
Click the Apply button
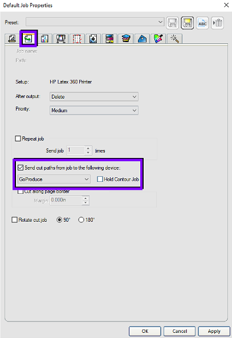click(214, 331)
